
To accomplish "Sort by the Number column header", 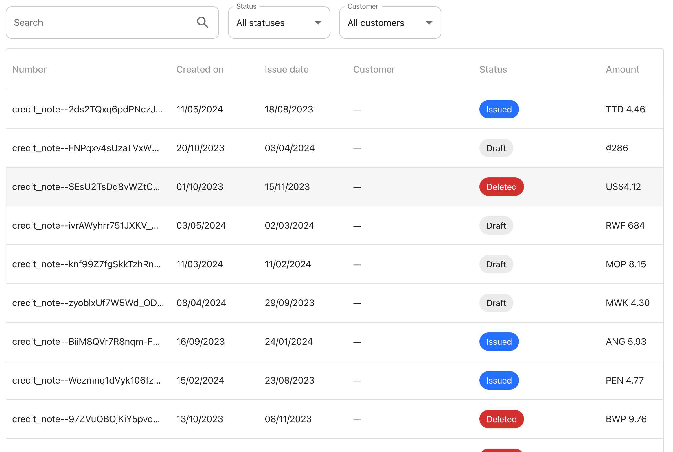I will [29, 69].
